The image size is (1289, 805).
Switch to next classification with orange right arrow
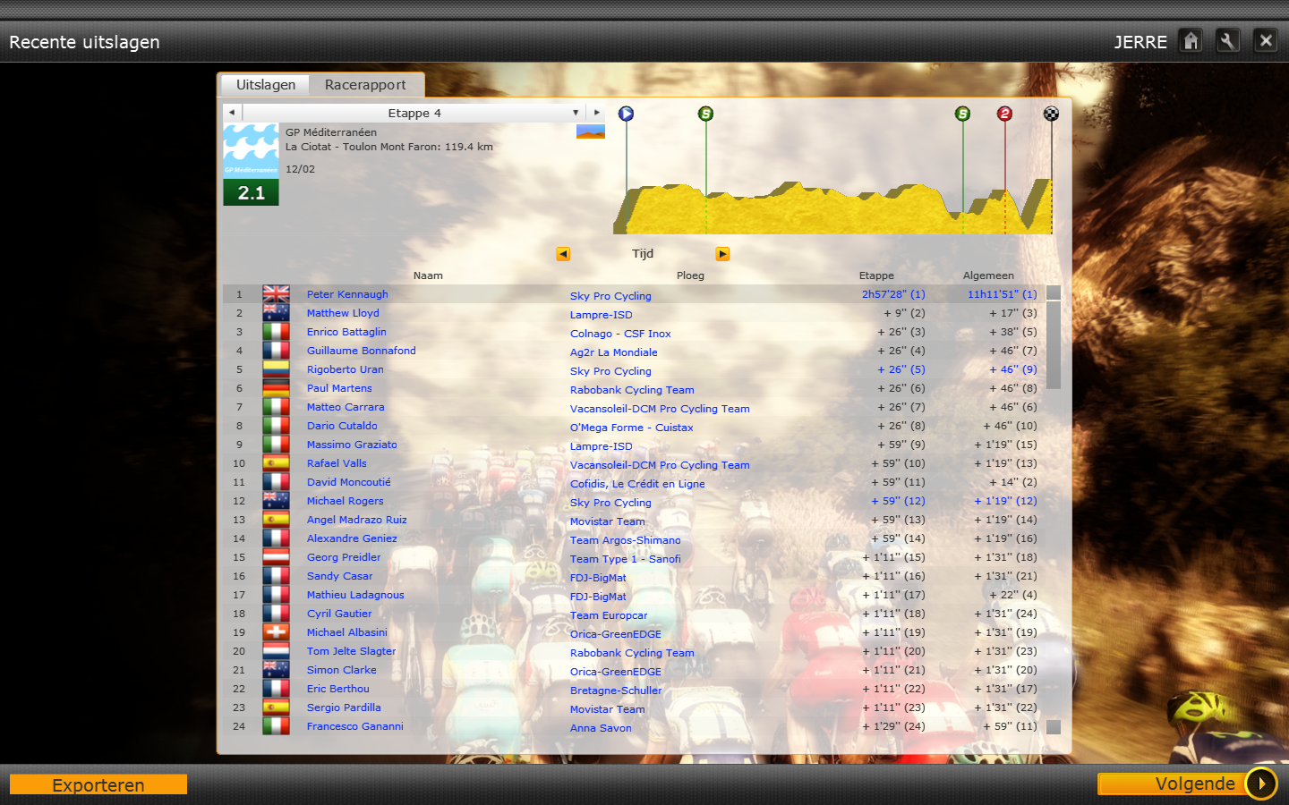[722, 254]
